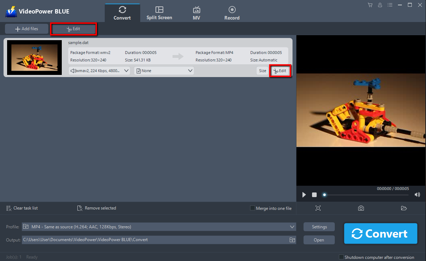Image resolution: width=426 pixels, height=261 pixels.
Task: Open the Record tab
Action: click(232, 12)
